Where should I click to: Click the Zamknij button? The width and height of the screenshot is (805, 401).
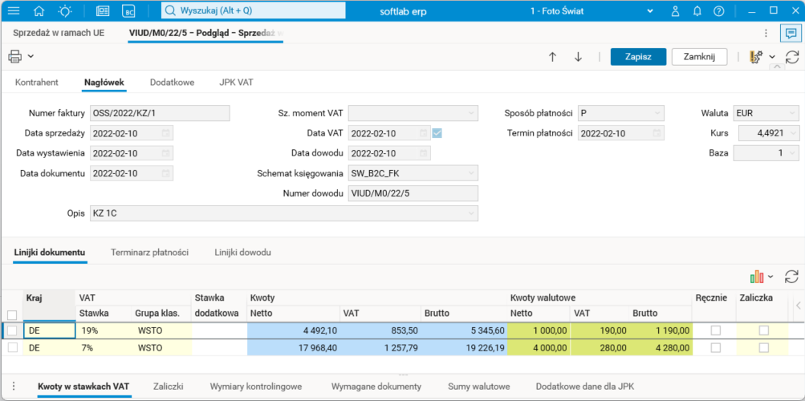click(x=699, y=57)
